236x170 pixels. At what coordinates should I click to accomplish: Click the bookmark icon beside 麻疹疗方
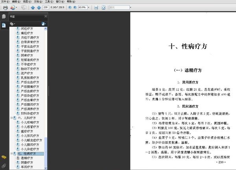[18, 131]
